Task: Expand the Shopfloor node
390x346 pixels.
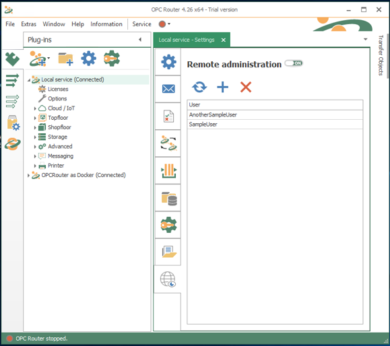Action: (x=35, y=127)
